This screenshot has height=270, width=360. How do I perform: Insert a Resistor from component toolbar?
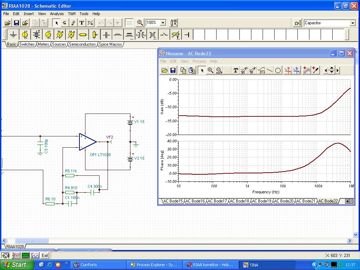pyautogui.click(x=83, y=34)
